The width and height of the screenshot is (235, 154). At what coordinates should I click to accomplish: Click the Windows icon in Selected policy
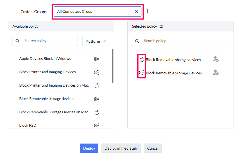(x=142, y=73)
